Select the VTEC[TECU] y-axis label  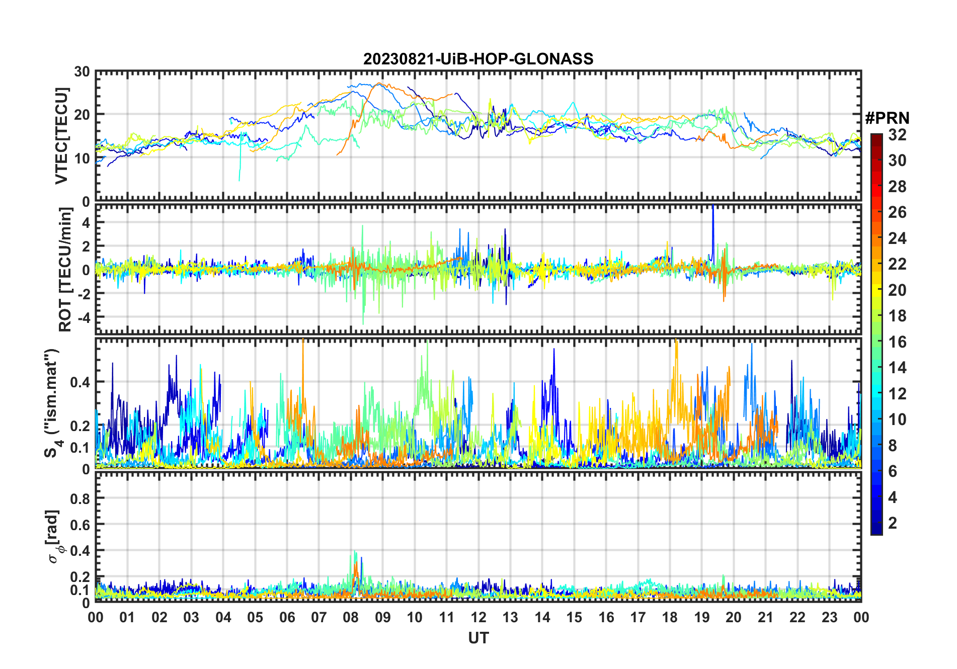pos(61,136)
